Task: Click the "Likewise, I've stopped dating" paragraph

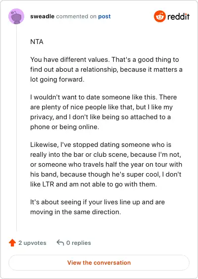Action: (106, 164)
